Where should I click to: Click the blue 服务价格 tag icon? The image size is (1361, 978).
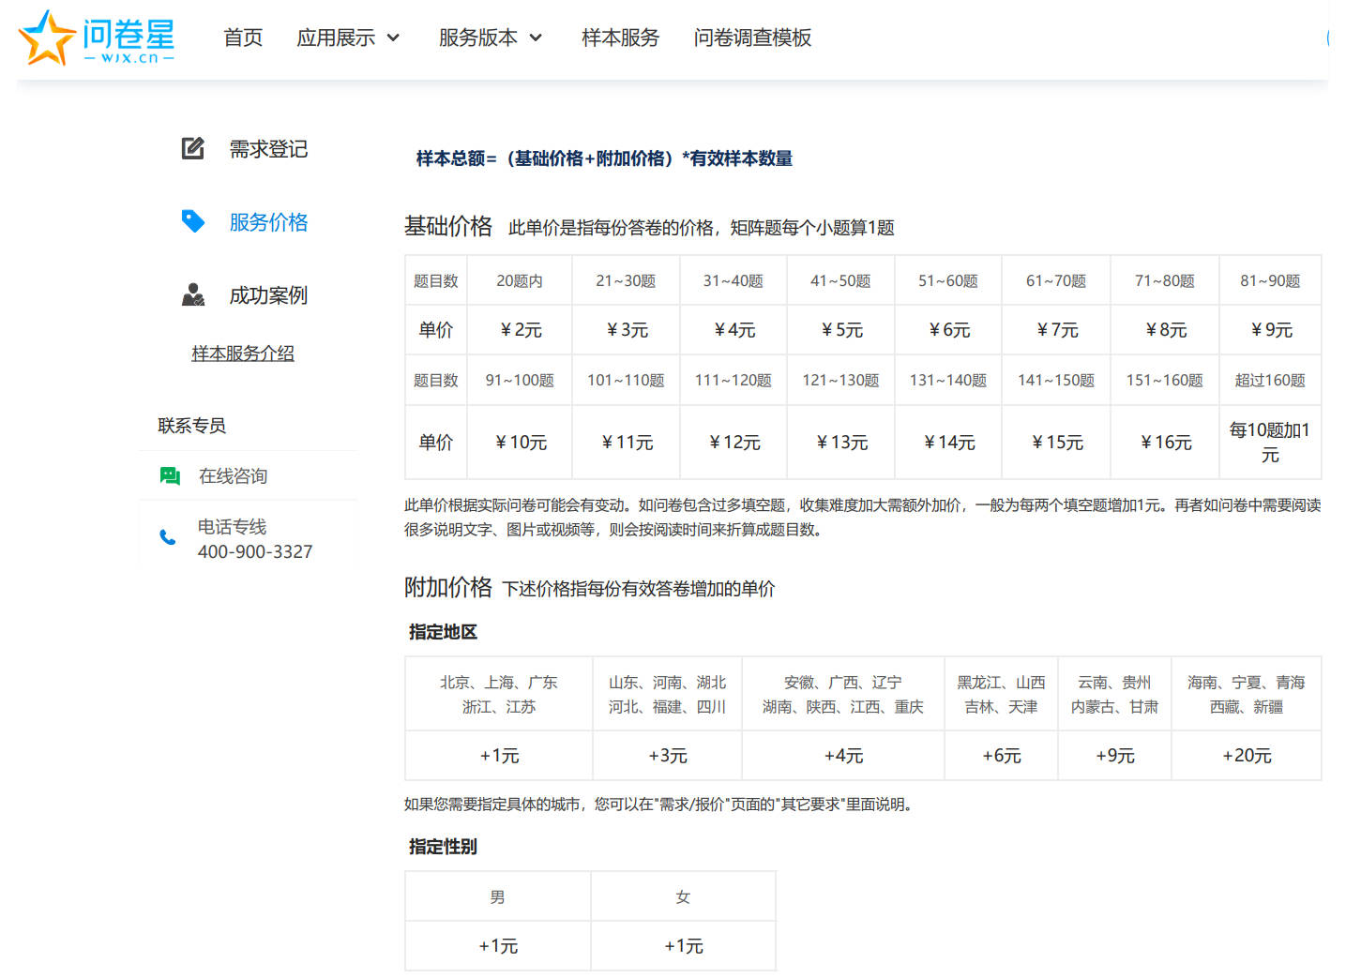point(192,221)
